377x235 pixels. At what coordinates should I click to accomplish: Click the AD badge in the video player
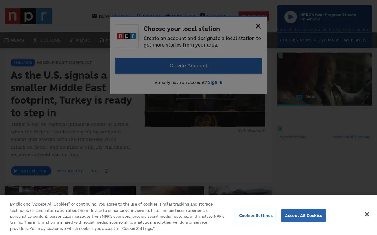pos(299,97)
